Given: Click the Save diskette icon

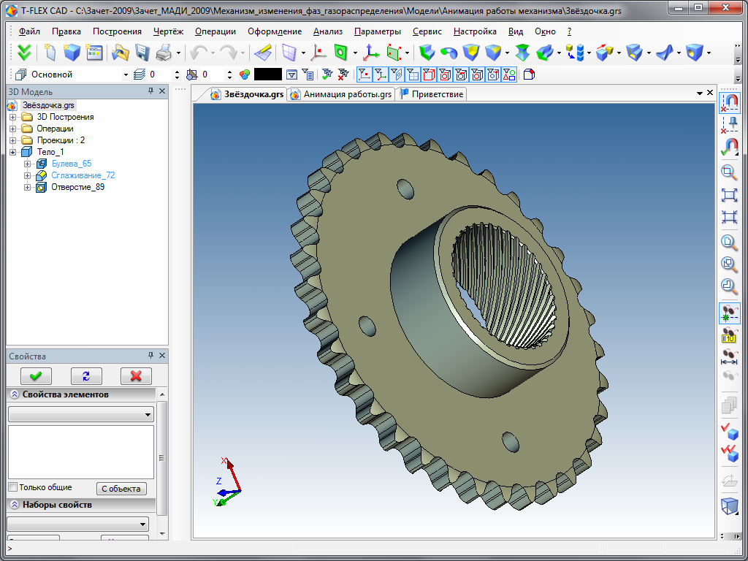Looking at the screenshot, I should pos(142,53).
